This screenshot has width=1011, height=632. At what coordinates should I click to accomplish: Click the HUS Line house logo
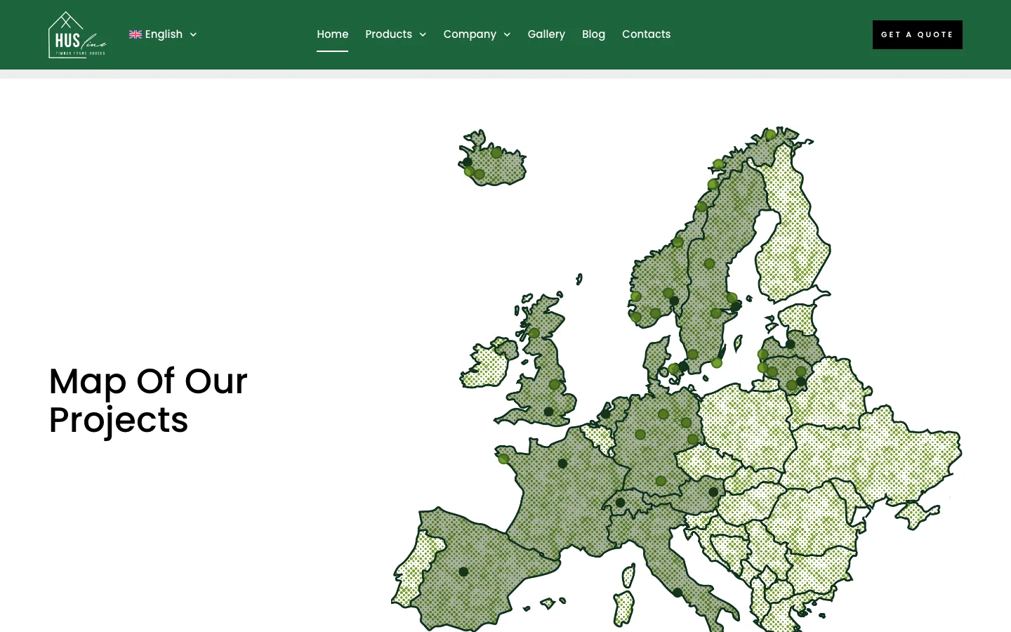(77, 34)
